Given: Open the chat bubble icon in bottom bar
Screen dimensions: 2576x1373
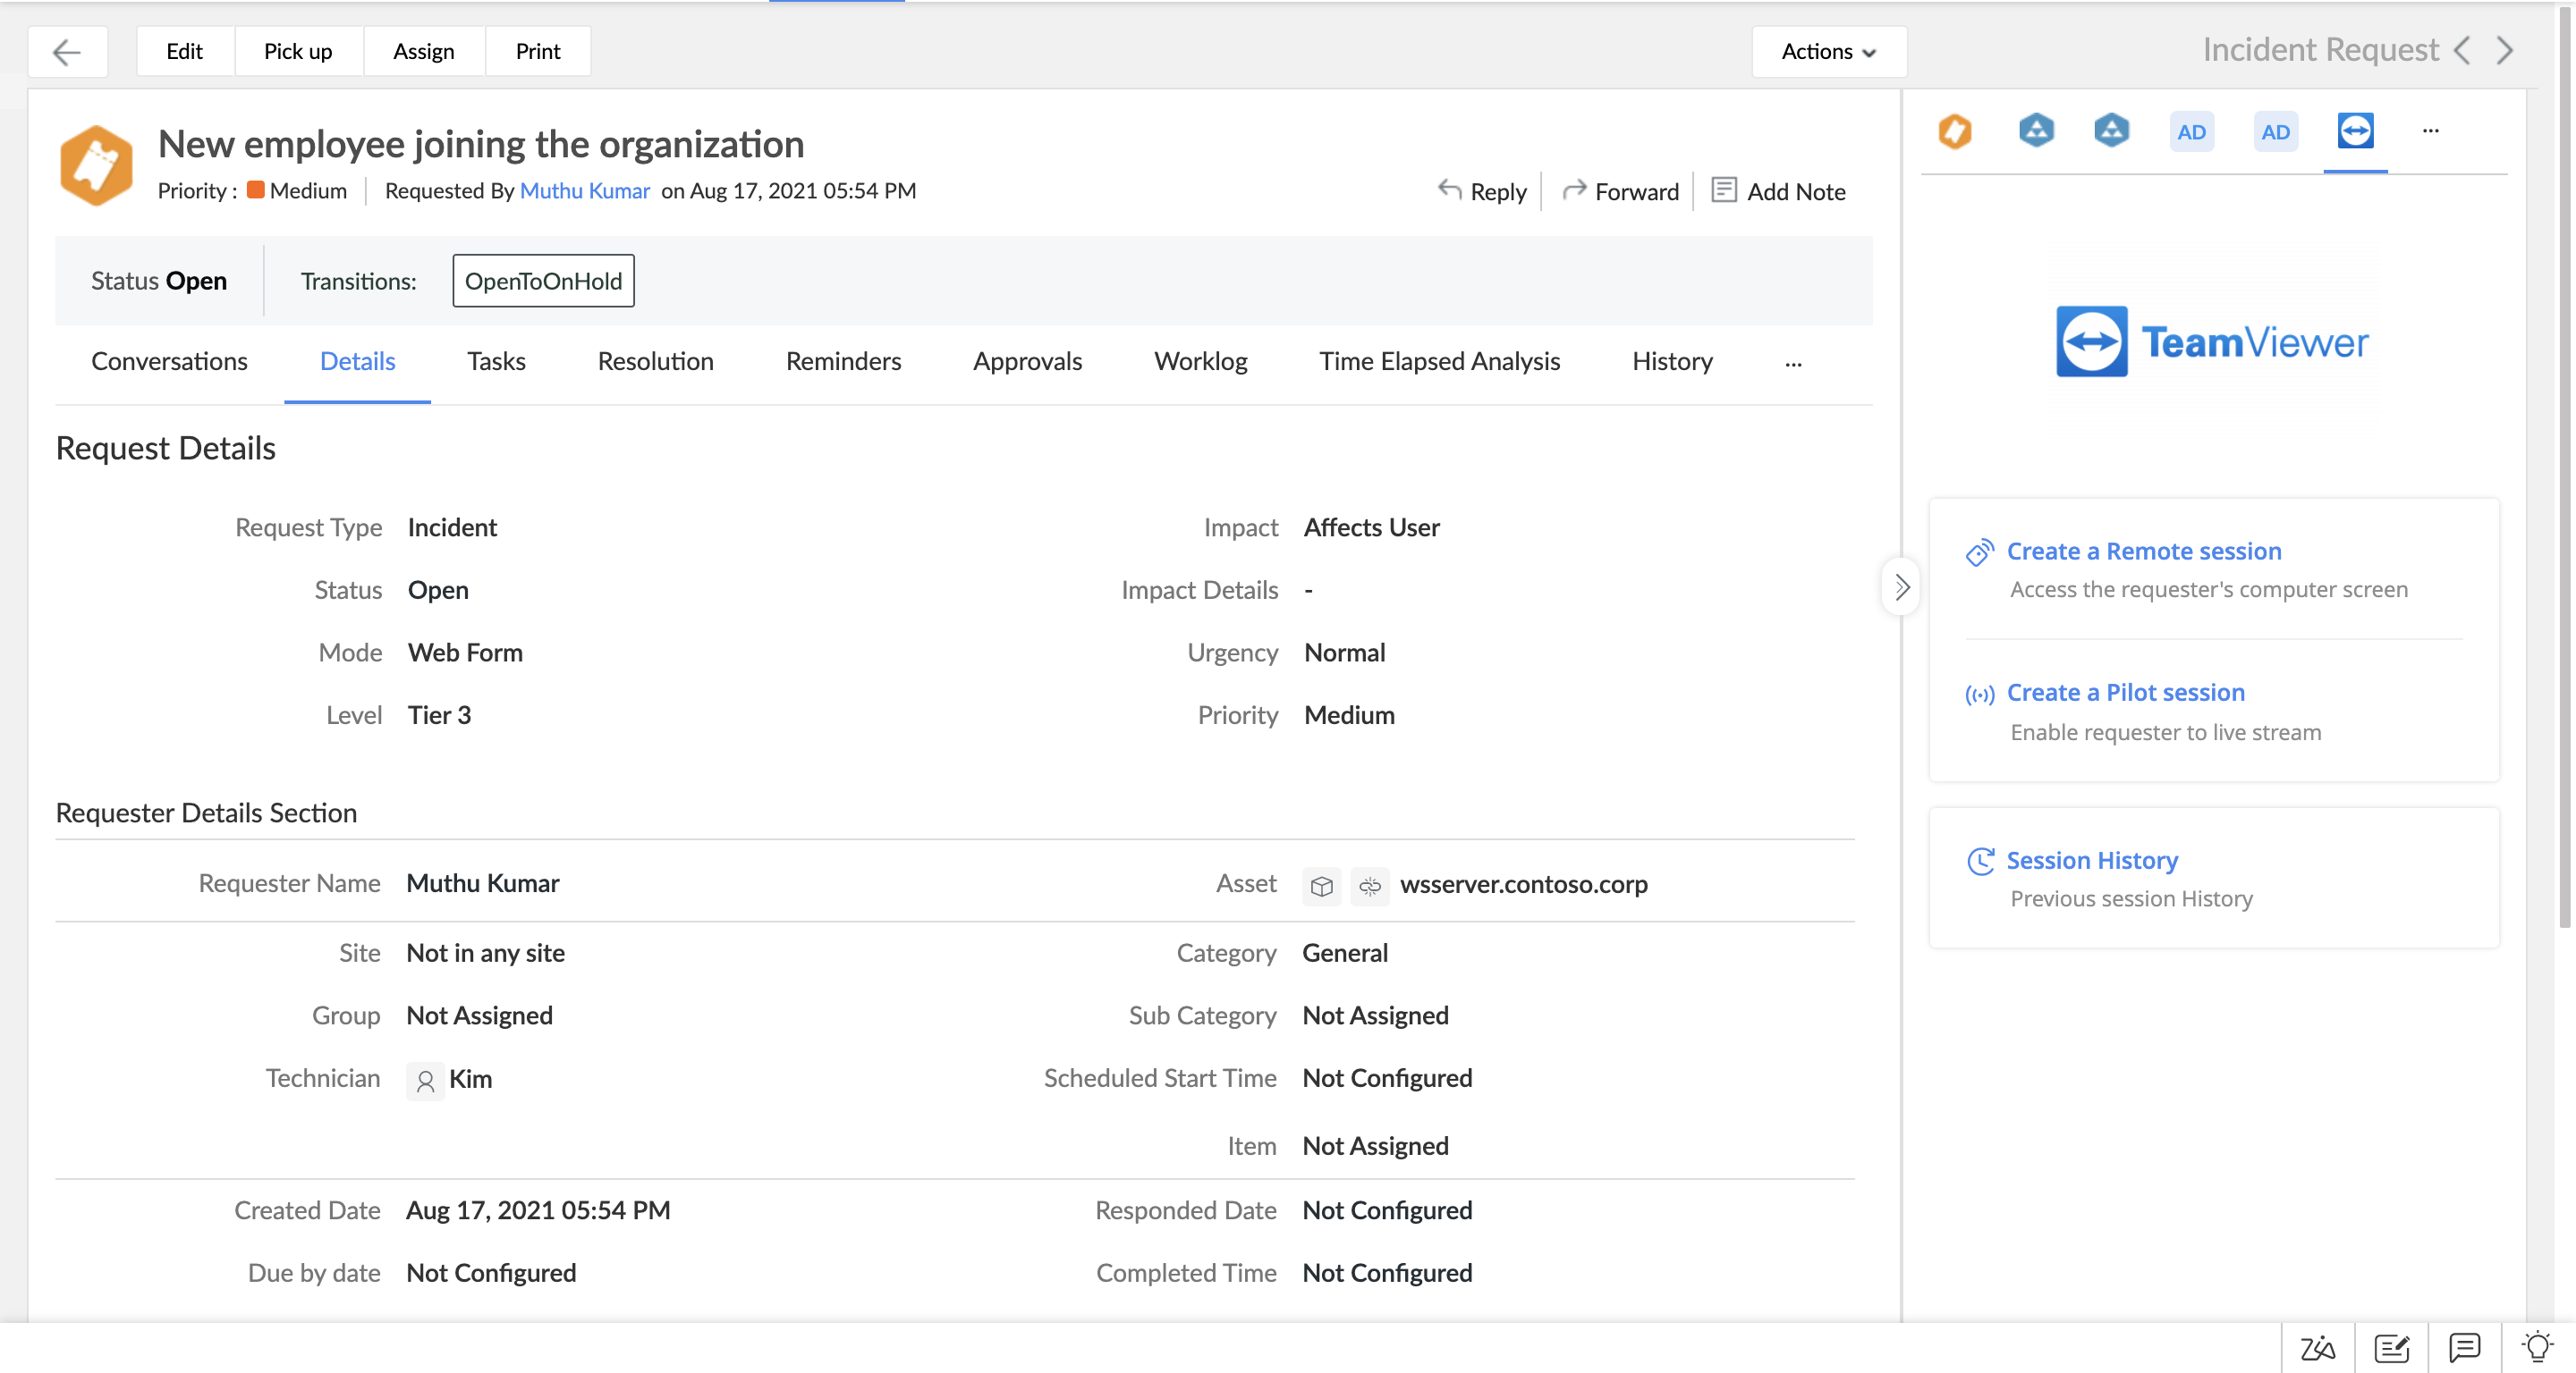Looking at the screenshot, I should click(x=2464, y=1348).
